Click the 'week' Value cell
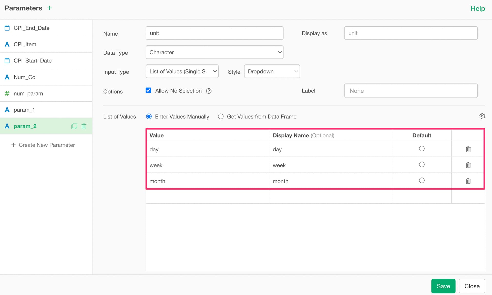 208,165
